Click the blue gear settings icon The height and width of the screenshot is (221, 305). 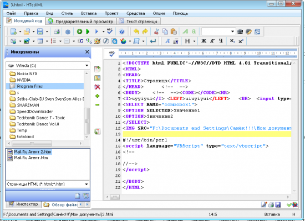coord(68,31)
